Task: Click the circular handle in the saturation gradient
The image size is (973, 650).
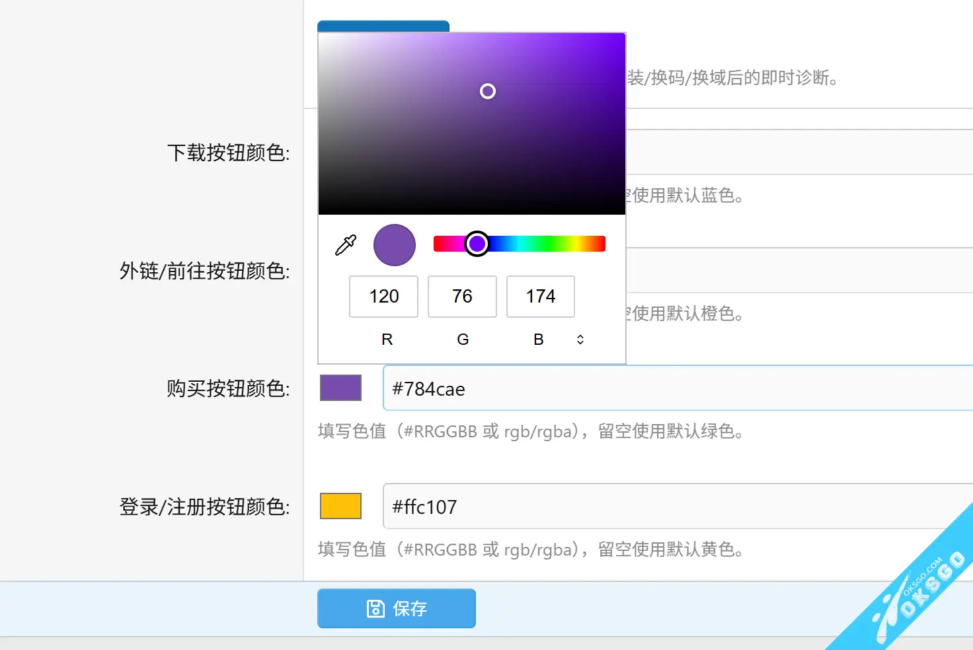Action: 488,91
